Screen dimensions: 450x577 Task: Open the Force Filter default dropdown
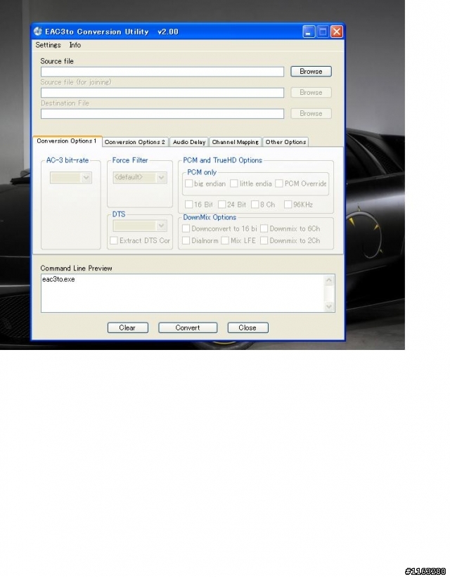click(x=140, y=178)
